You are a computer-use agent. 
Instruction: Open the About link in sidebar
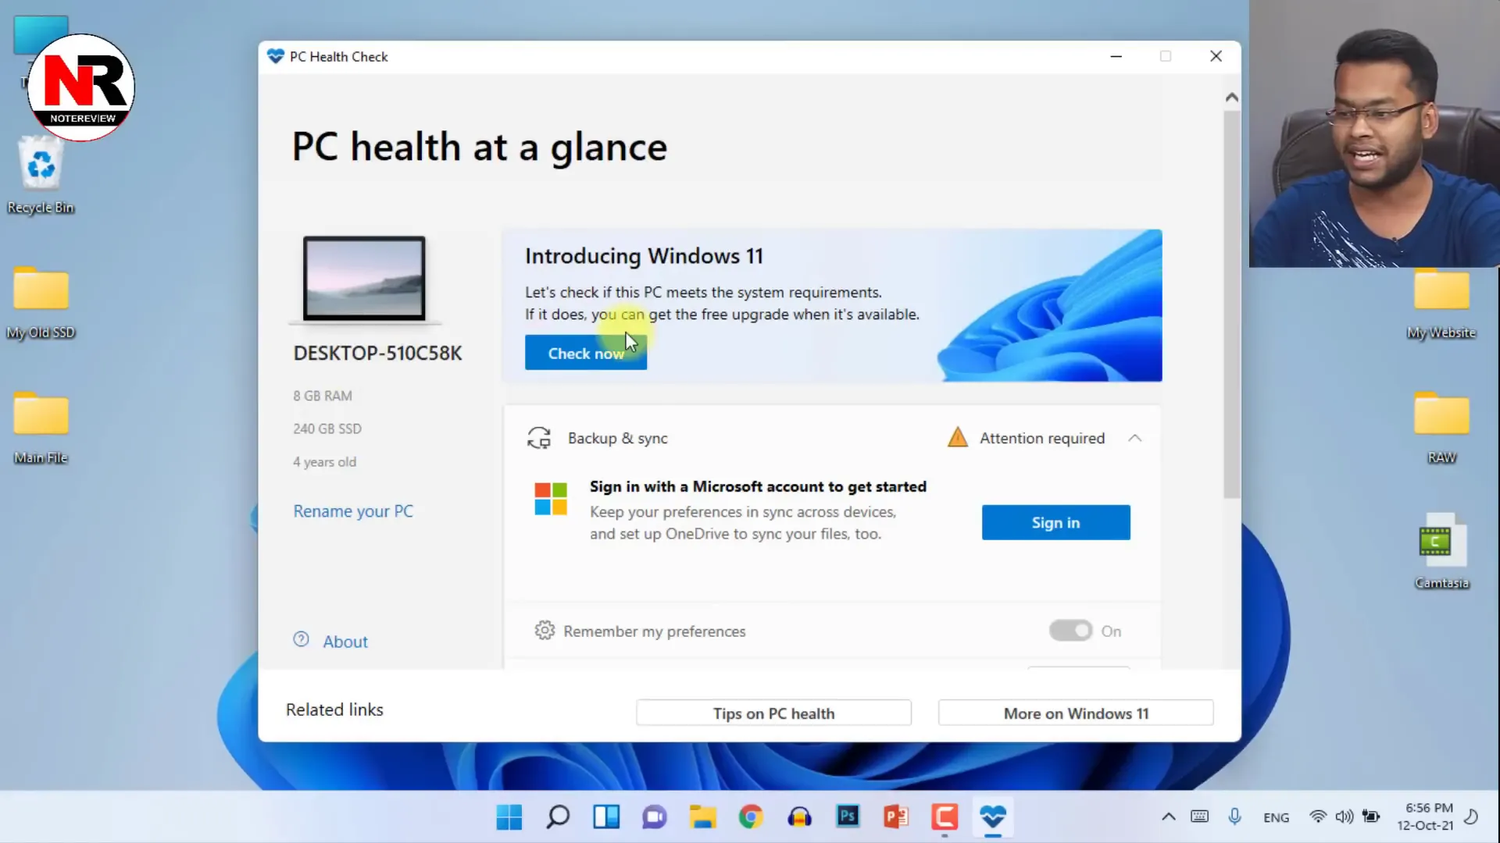coord(345,640)
